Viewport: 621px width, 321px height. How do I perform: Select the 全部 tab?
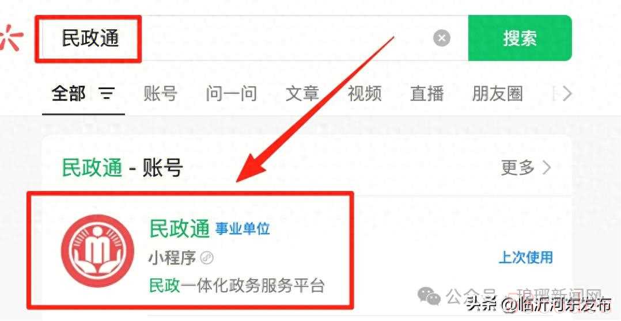click(x=69, y=94)
